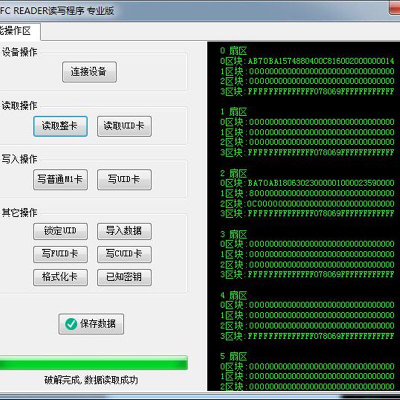400x400 pixels.
Task: Select the 3 扇区 header line
Action: [233, 234]
